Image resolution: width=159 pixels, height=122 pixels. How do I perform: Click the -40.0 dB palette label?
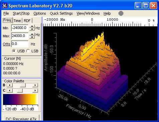[27, 109]
